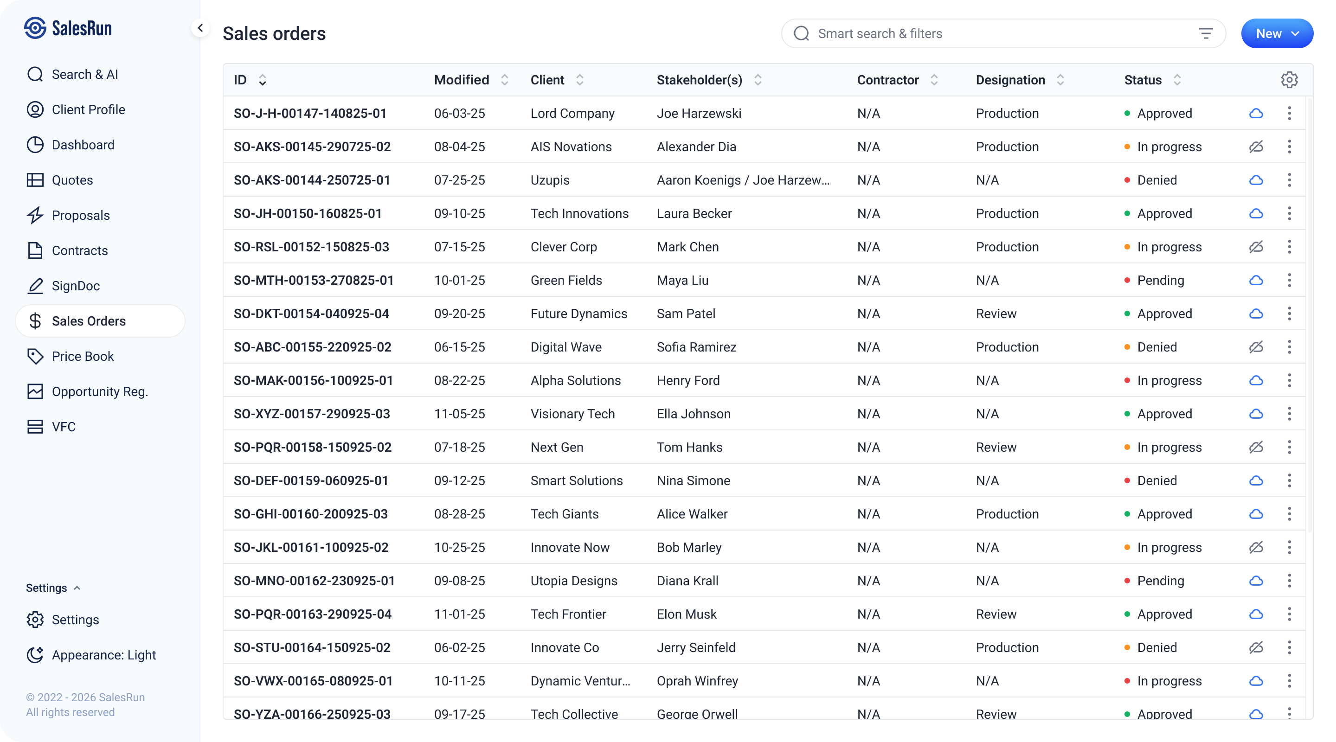1336x742 pixels.
Task: Select the Price Book tag icon
Action: point(35,356)
